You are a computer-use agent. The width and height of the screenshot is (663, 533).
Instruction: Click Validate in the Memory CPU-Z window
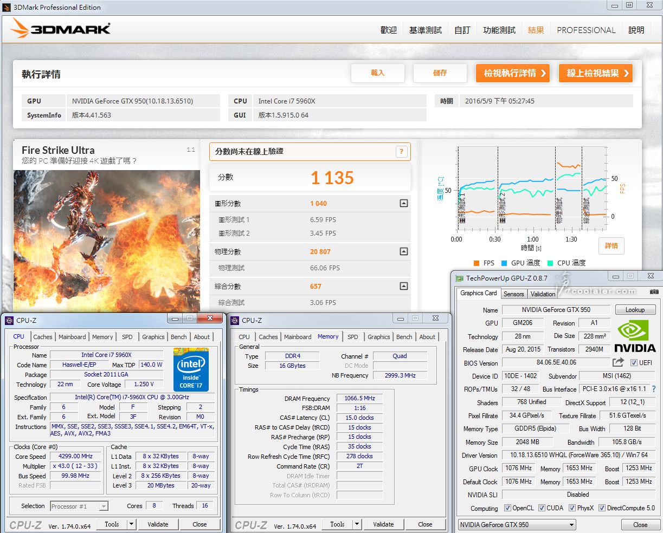tap(383, 524)
